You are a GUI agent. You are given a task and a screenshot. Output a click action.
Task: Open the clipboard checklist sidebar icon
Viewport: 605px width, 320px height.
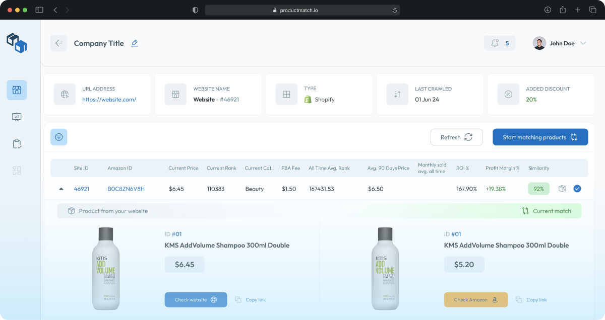point(17,144)
